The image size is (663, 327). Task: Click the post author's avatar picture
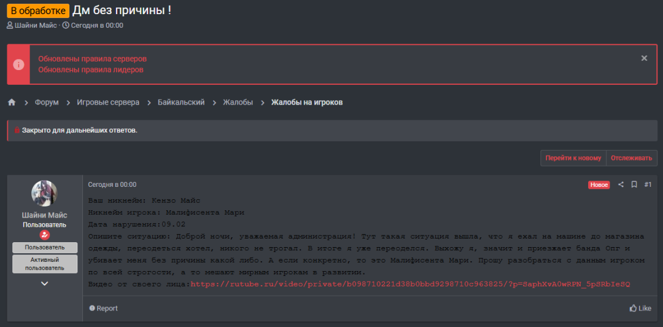click(45, 194)
